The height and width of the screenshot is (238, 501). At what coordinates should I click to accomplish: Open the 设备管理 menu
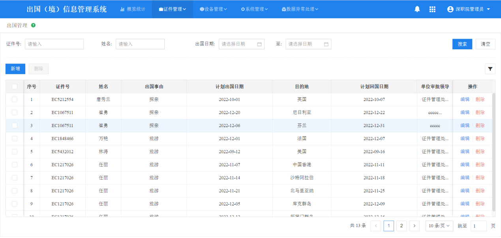[x=213, y=9]
